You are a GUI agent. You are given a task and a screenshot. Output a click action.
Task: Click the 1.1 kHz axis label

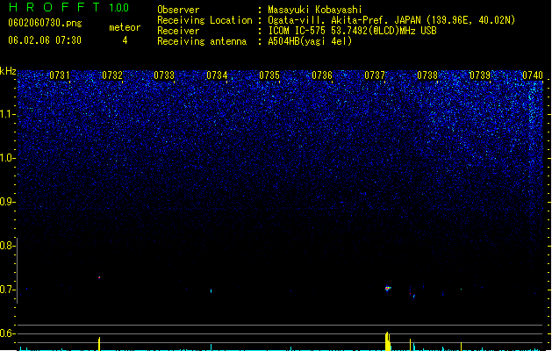tap(7, 114)
